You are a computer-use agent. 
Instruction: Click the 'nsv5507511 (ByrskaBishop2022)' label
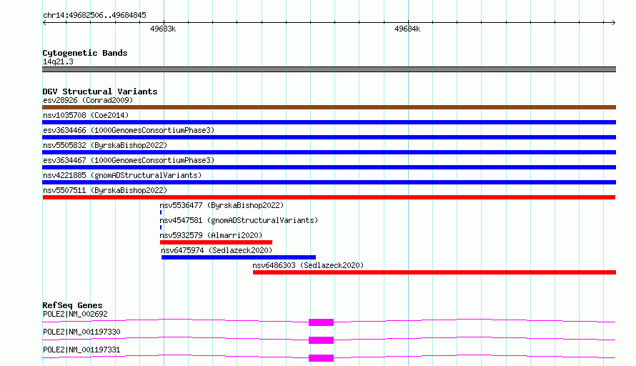(x=105, y=190)
